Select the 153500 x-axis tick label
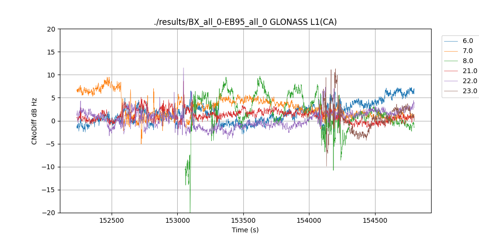The image size is (479, 239). click(243, 221)
